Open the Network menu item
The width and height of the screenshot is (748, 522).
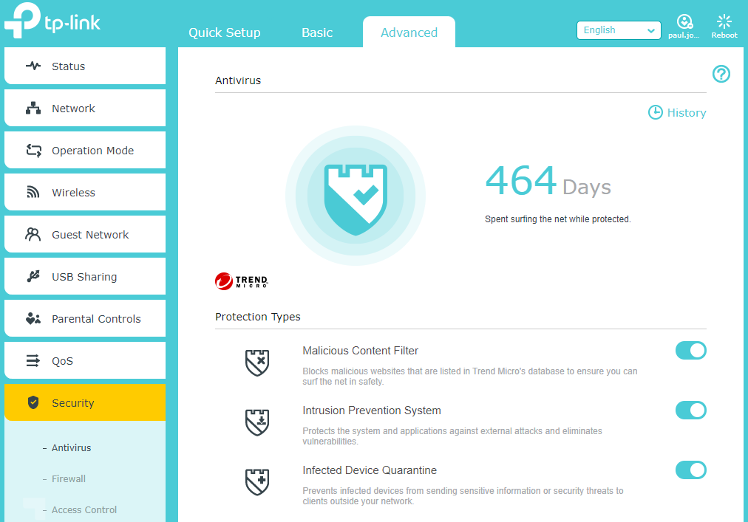coord(85,109)
